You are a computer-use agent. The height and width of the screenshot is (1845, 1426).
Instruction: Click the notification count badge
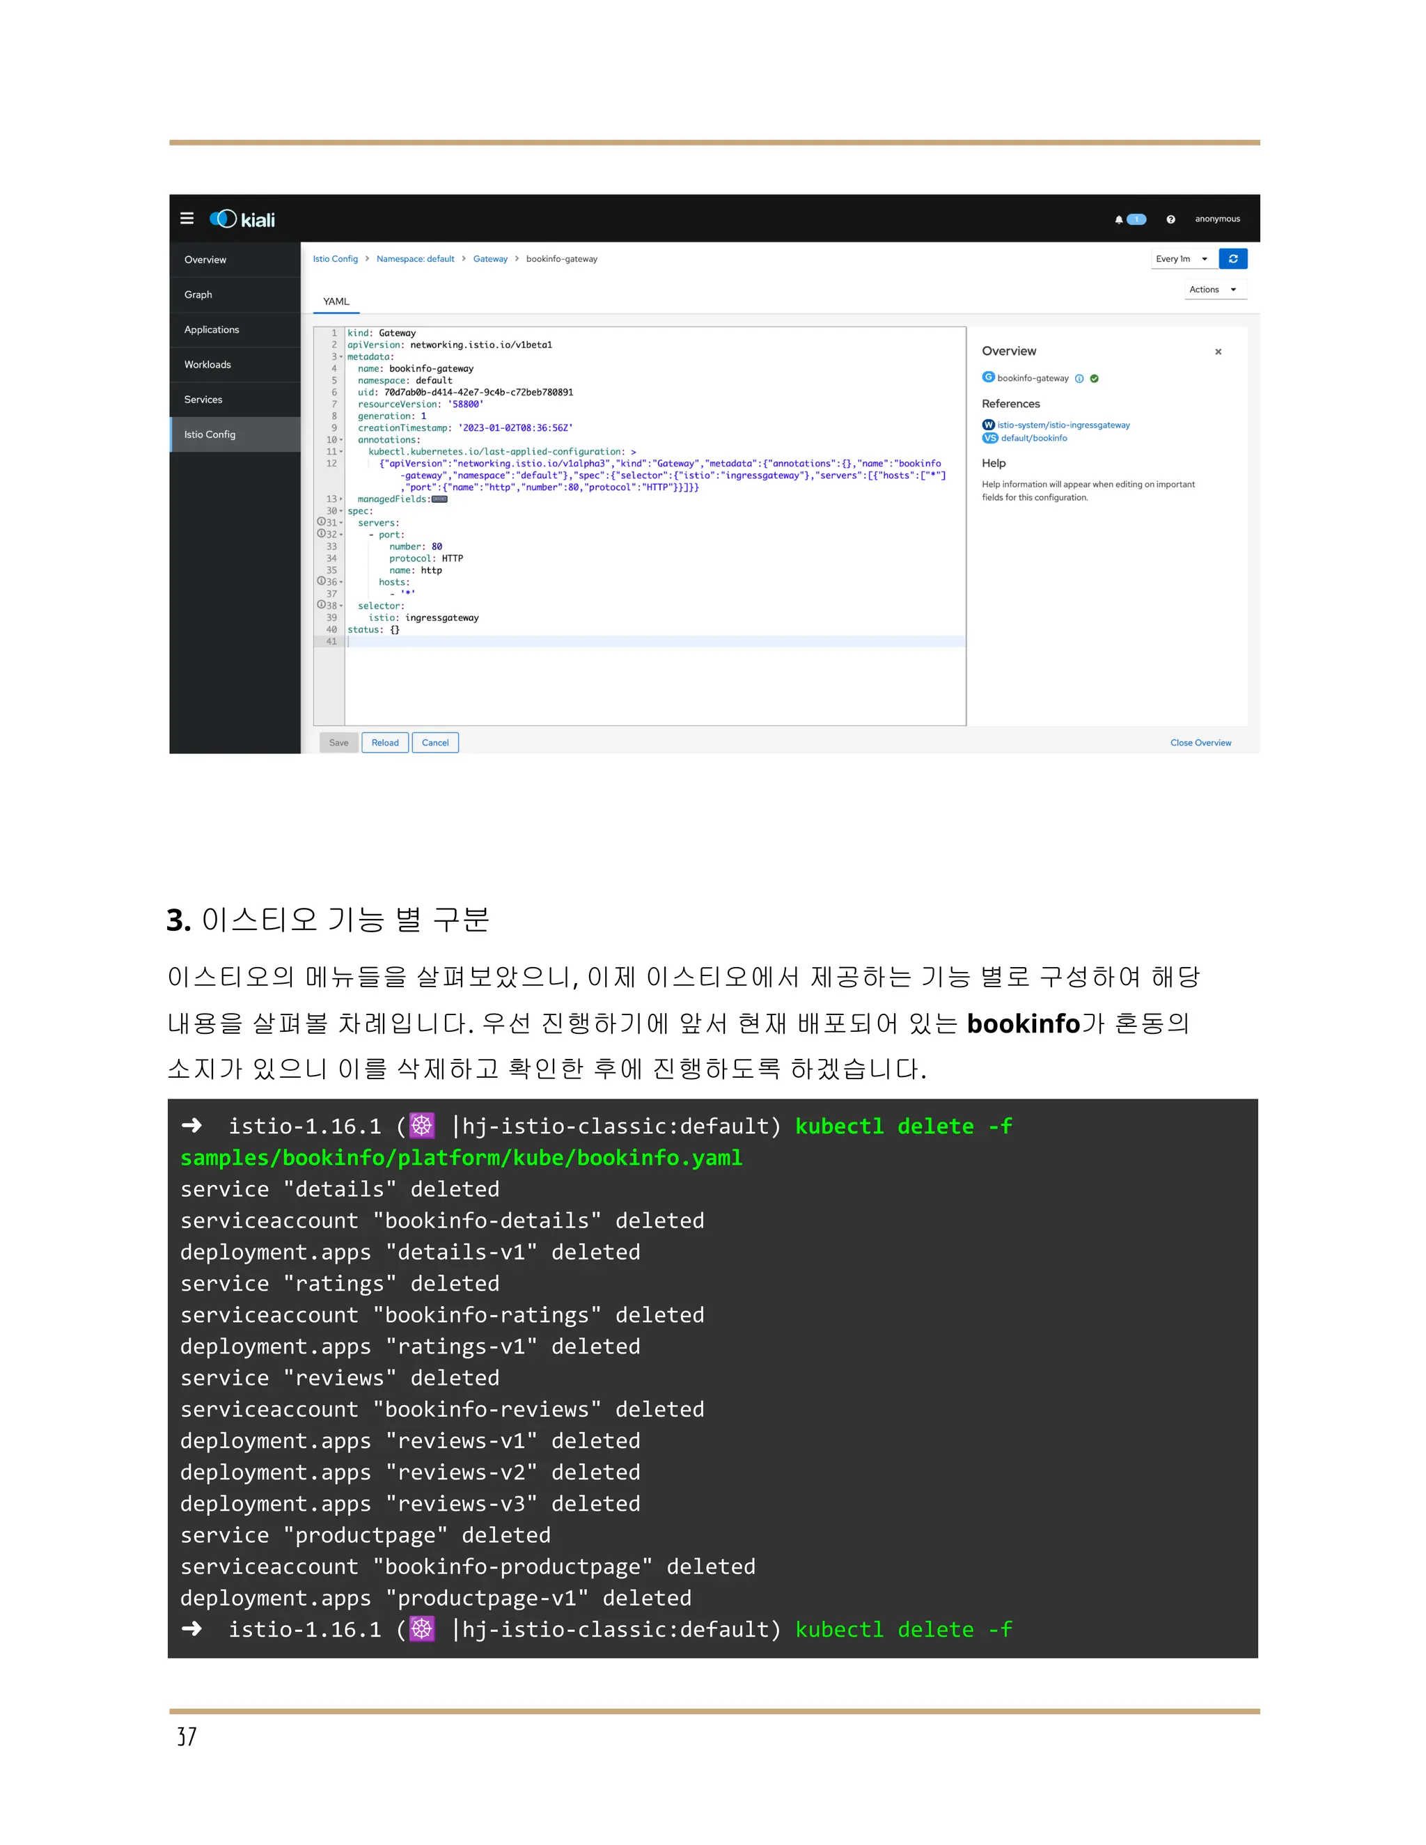[1136, 219]
